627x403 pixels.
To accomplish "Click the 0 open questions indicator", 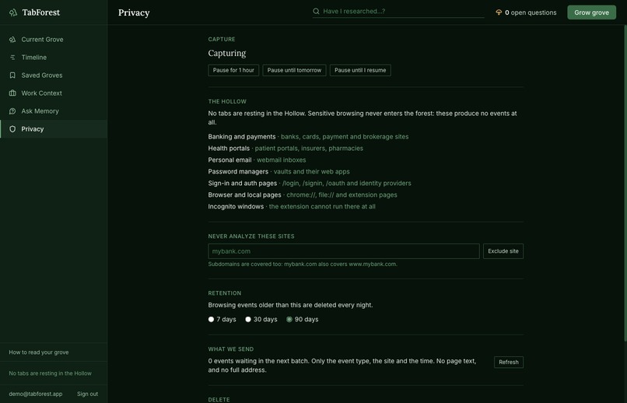I will point(526,12).
